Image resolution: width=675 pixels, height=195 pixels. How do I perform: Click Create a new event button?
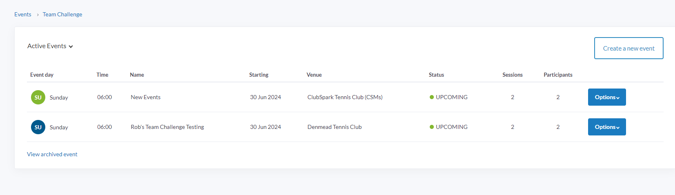coord(628,48)
